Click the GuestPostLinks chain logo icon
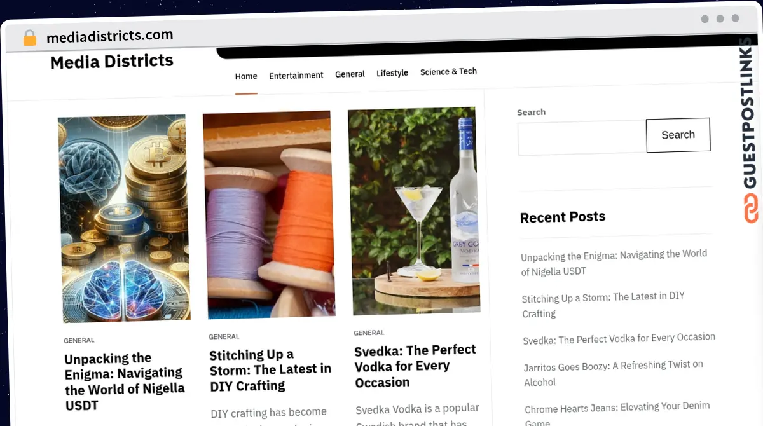The width and height of the screenshot is (763, 426). pyautogui.click(x=751, y=209)
